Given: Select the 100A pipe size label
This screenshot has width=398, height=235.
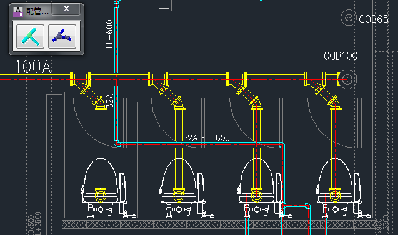Looking at the screenshot, I should click(33, 67).
